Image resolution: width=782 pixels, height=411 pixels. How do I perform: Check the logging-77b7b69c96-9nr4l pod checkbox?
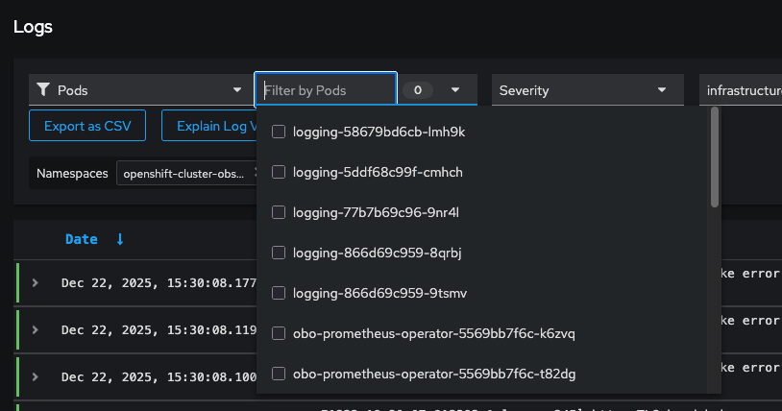point(279,212)
